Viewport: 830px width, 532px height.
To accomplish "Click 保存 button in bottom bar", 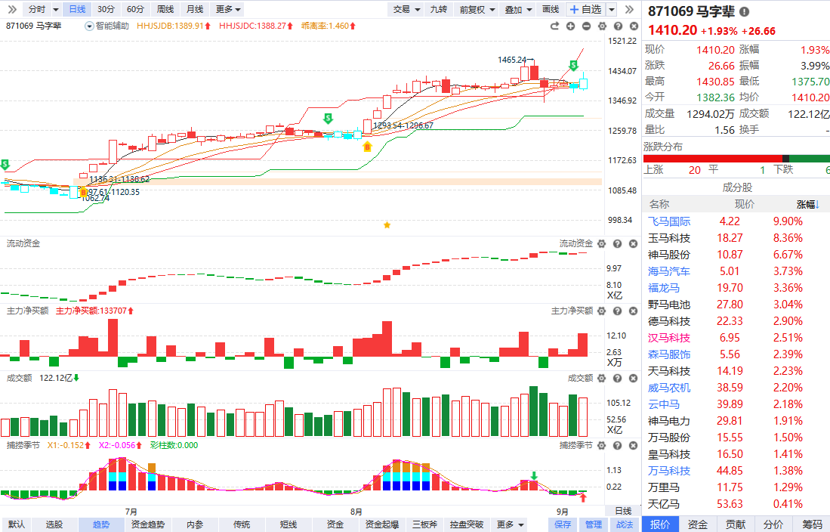I will click(562, 524).
